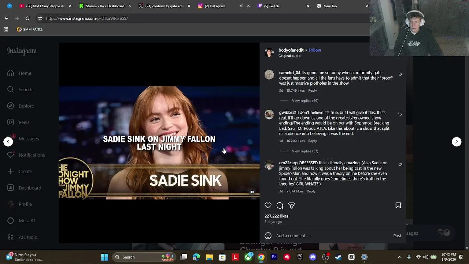Show hidden system tray icons

click(x=399, y=257)
